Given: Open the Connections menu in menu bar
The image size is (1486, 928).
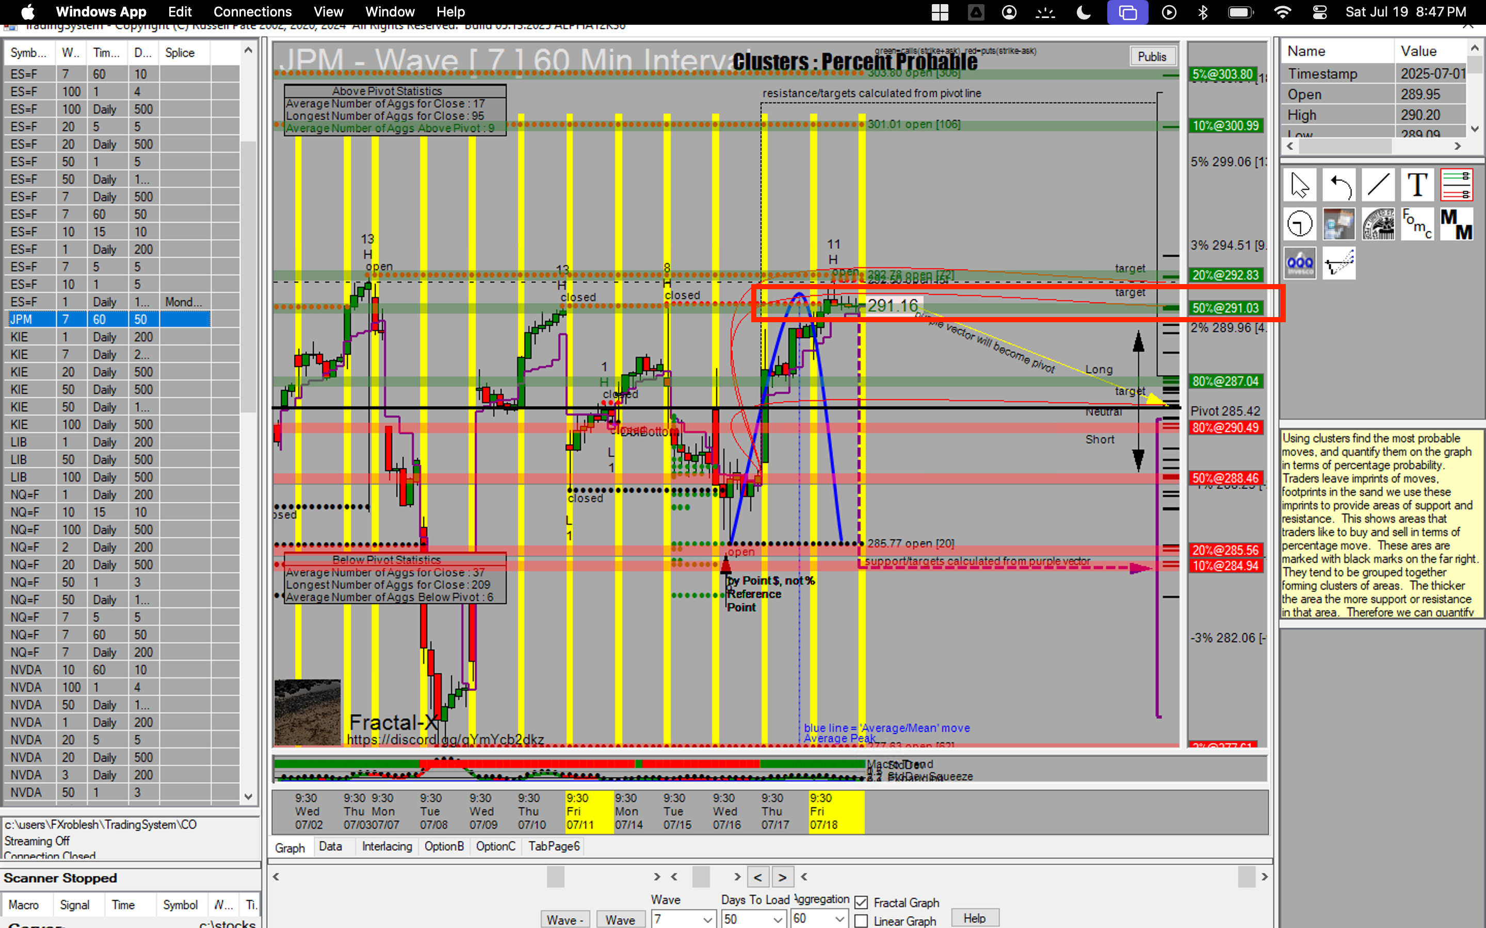Looking at the screenshot, I should [x=252, y=12].
